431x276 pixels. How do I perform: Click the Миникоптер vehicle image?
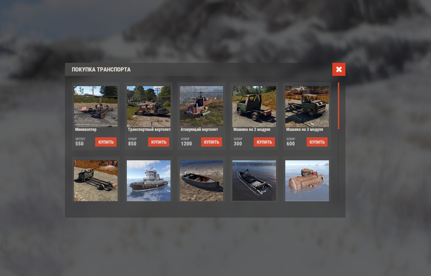(x=96, y=106)
